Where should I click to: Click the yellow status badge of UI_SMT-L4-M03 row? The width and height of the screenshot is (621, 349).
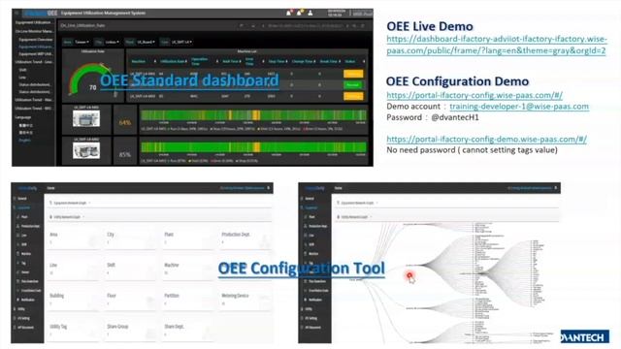tap(353, 96)
